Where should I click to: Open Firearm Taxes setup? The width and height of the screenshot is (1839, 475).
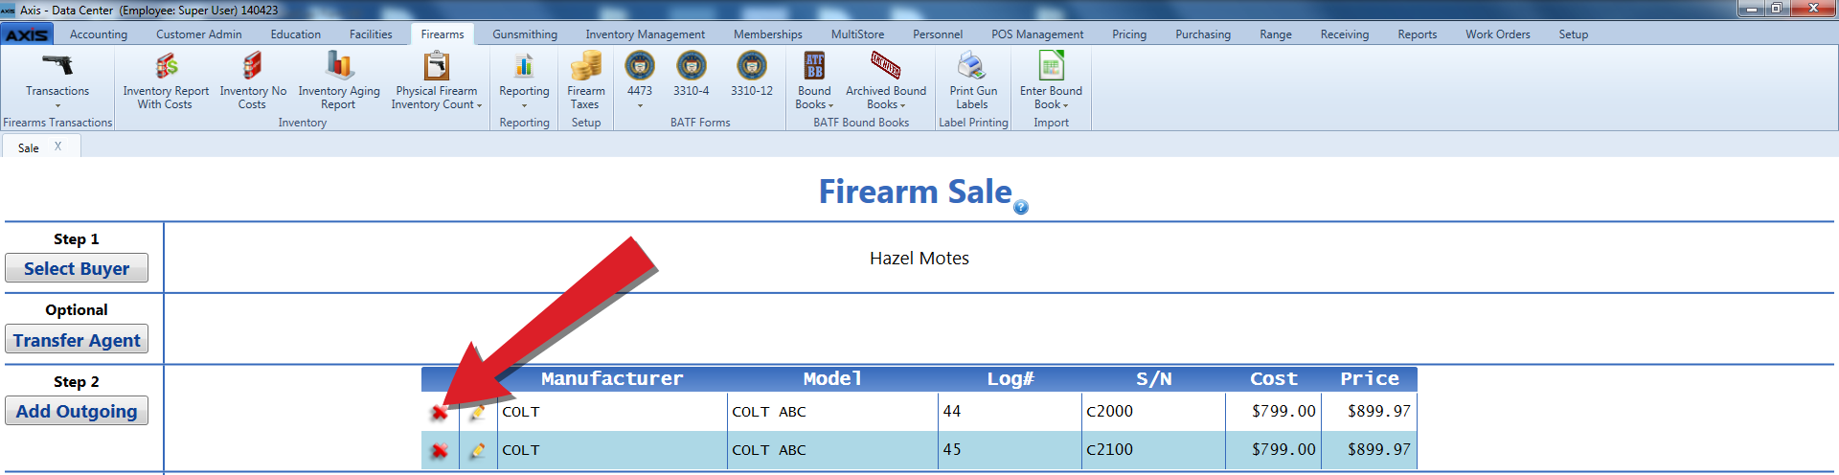[x=586, y=80]
